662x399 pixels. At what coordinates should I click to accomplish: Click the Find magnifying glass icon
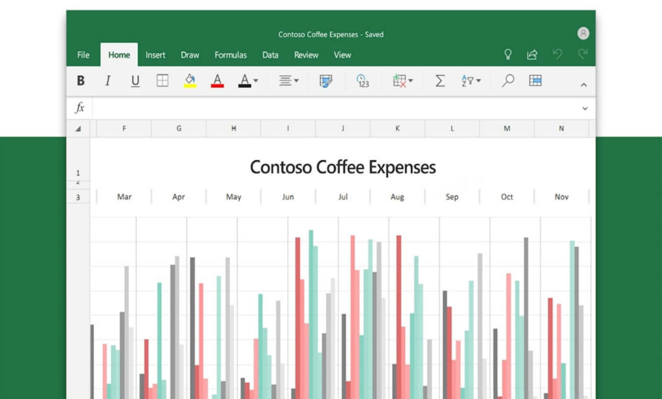(x=508, y=81)
